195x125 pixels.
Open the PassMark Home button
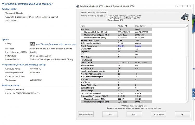coord(86,114)
